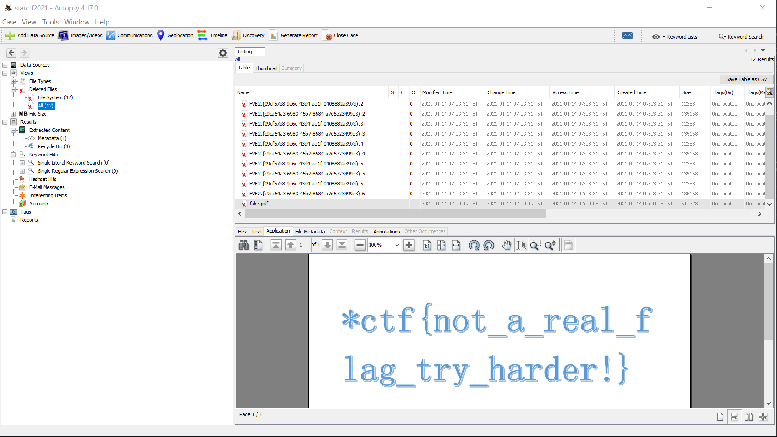Open the Timeline tool in toolbar
The image size is (777, 437).
click(x=213, y=35)
